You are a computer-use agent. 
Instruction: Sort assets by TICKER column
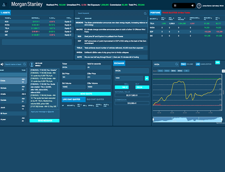tap(8, 18)
